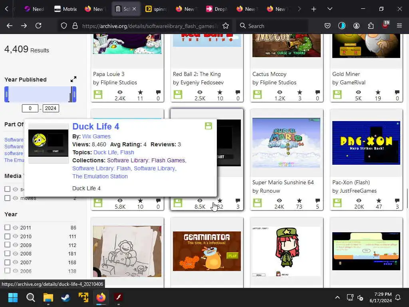Open Software Library: Flash Games link
409x307 pixels.
146,160
